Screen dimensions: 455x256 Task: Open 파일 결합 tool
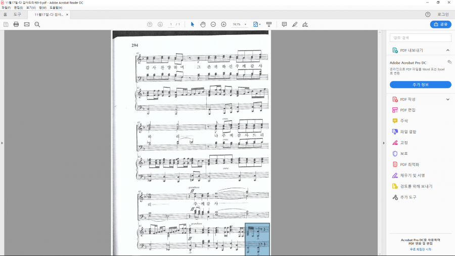408,132
